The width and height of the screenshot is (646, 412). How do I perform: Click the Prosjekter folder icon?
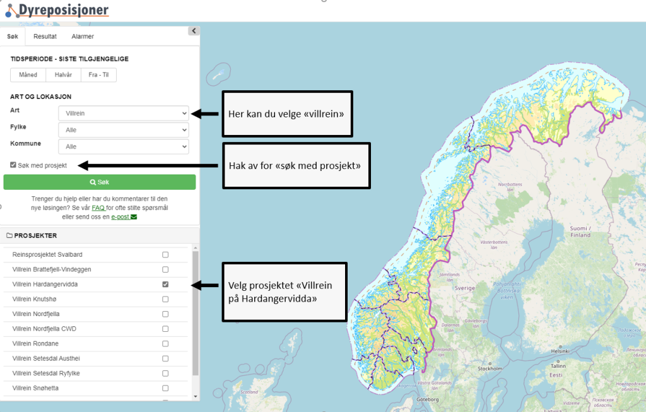[9, 236]
